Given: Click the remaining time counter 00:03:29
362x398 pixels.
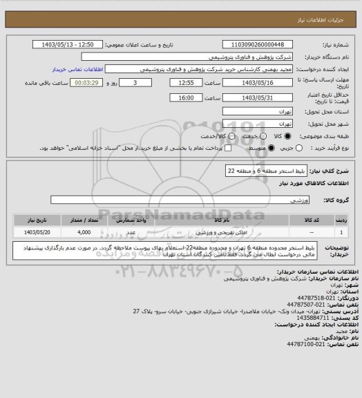Looking at the screenshot, I should [86, 83].
